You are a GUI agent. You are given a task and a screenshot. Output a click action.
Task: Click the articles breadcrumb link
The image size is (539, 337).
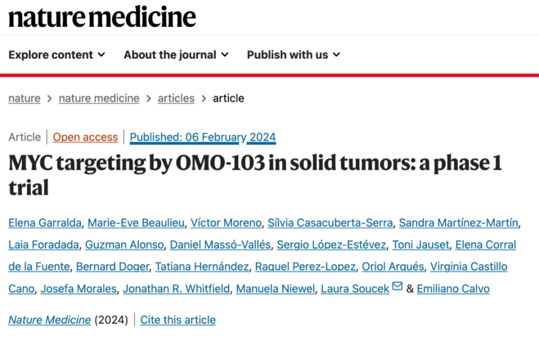176,98
